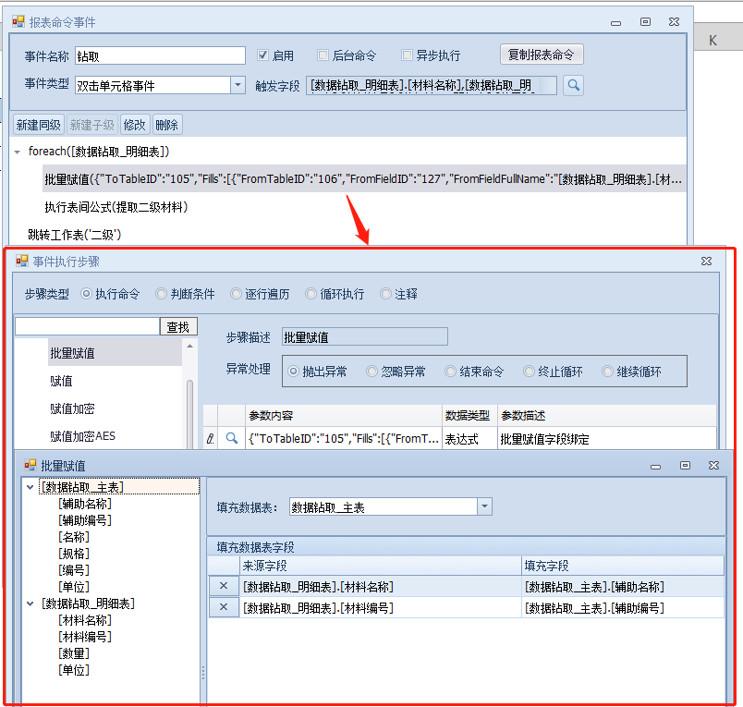This screenshot has height=707, width=743.
Task: Collapse the [数据钻取_主表] tree node
Action: point(30,487)
